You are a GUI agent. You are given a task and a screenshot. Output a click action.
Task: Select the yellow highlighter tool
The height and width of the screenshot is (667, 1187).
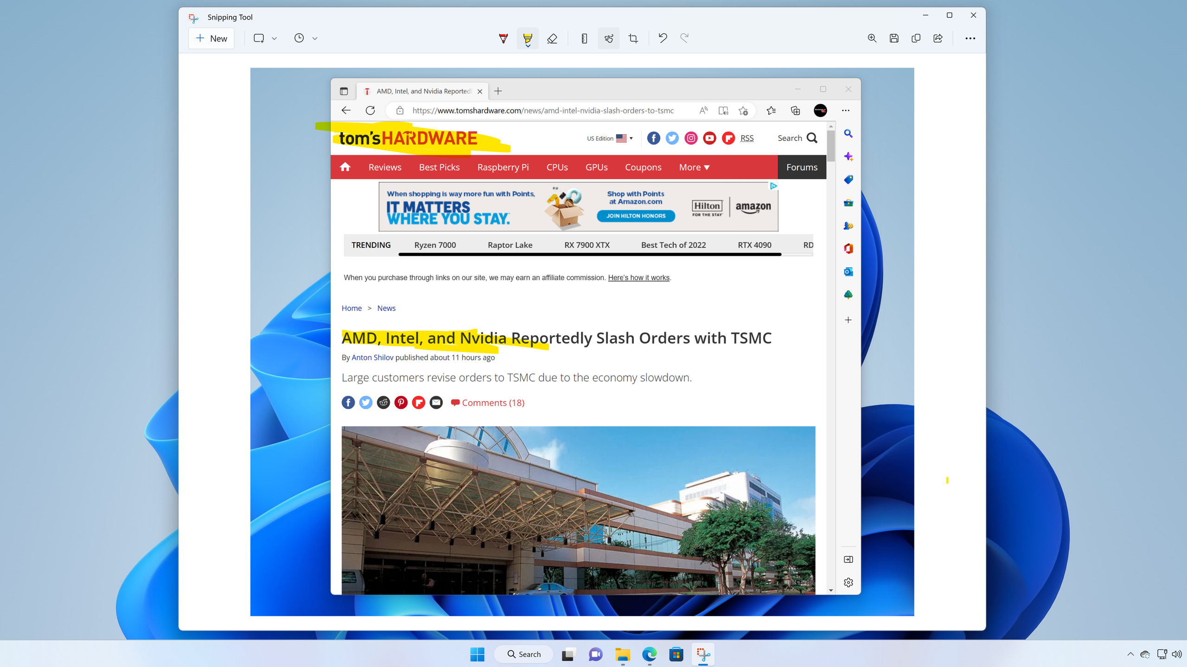tap(528, 38)
